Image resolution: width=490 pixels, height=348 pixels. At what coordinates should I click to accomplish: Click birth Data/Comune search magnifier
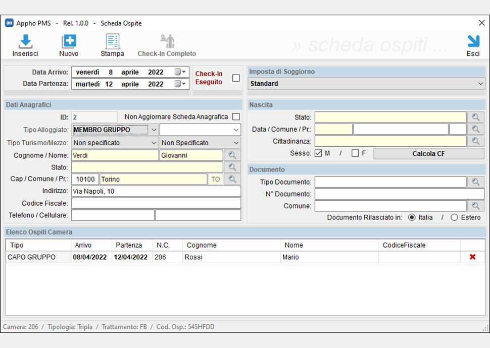point(476,129)
